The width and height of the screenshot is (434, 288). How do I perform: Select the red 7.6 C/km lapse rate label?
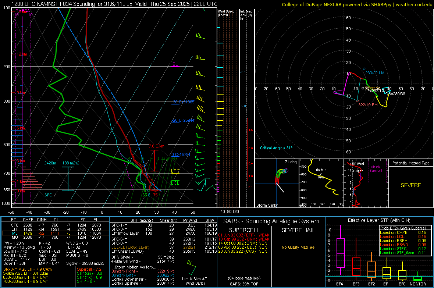(156, 146)
